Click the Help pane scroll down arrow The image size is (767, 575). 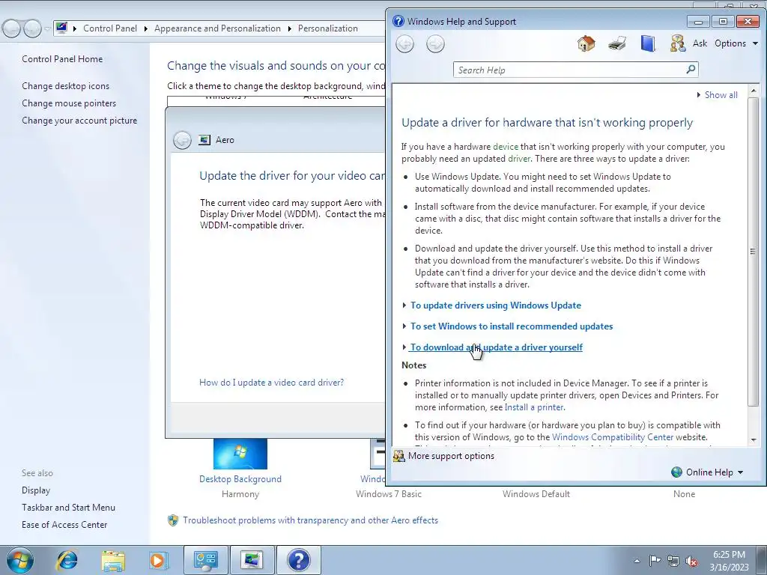click(x=754, y=440)
